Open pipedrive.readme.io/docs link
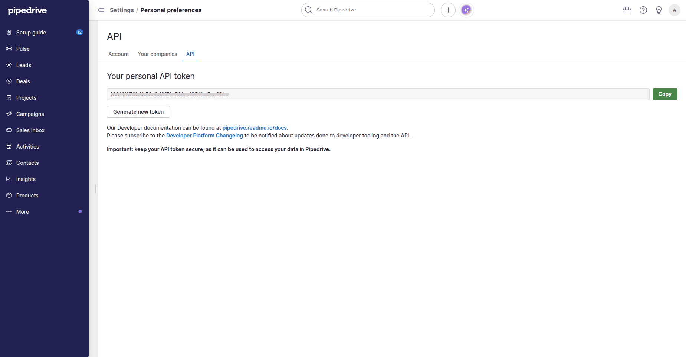The width and height of the screenshot is (686, 357). pos(255,128)
